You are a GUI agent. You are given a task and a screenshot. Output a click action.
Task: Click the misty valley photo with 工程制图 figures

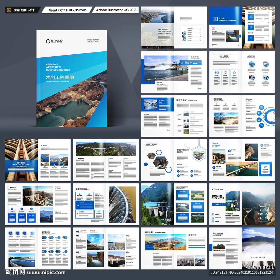[258, 204]
